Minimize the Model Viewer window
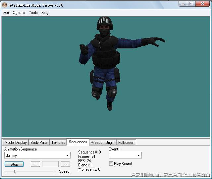 [x=183, y=4]
